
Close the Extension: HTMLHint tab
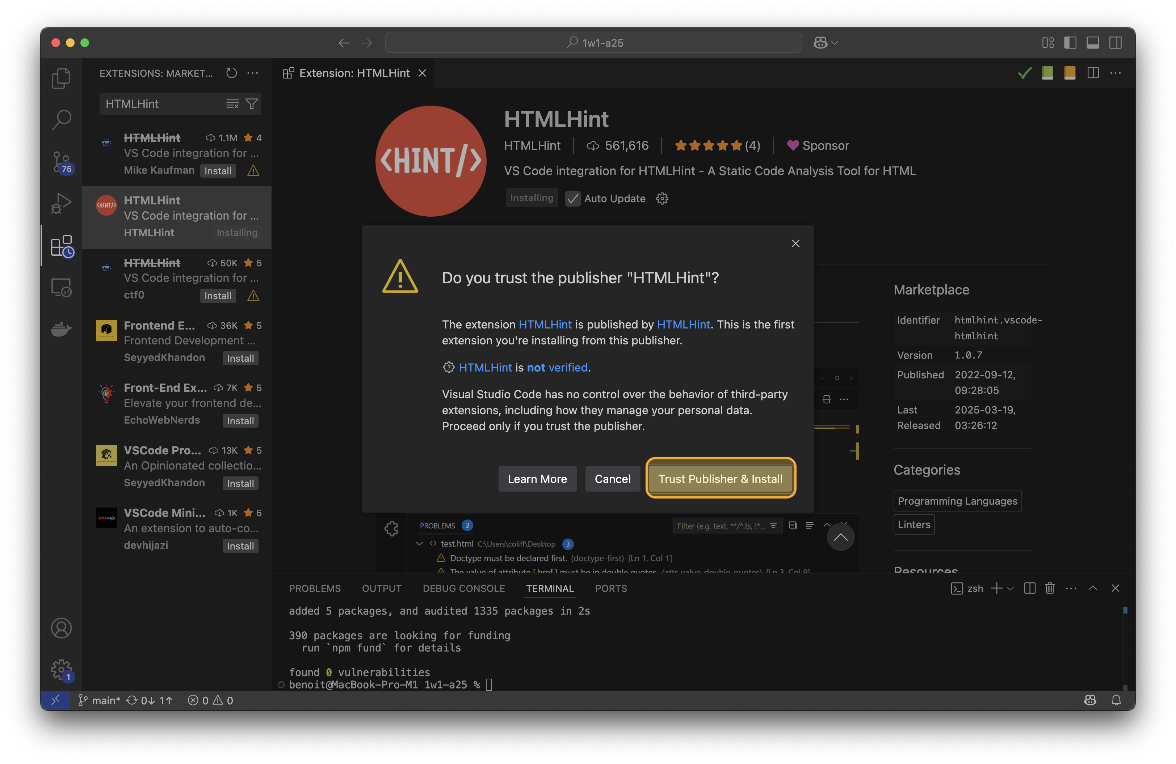click(x=423, y=73)
